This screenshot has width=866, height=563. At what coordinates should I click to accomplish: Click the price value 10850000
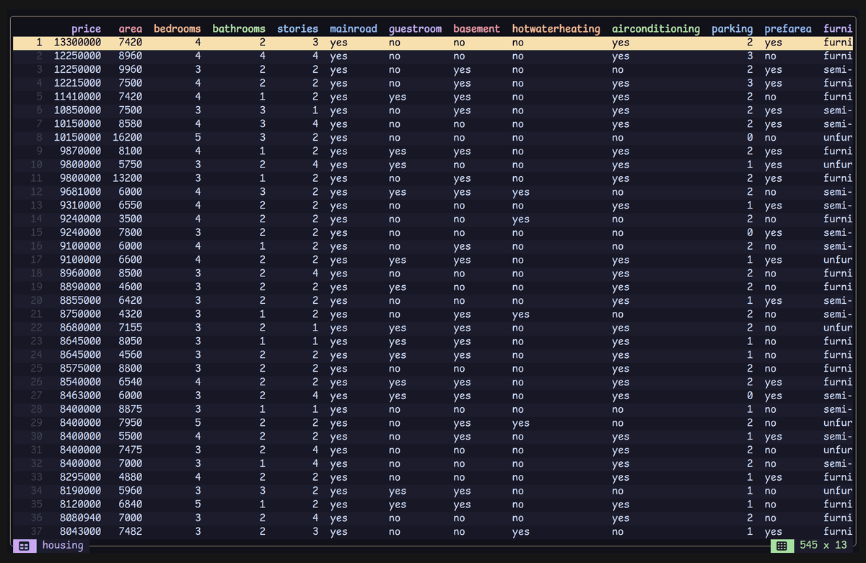click(x=77, y=110)
